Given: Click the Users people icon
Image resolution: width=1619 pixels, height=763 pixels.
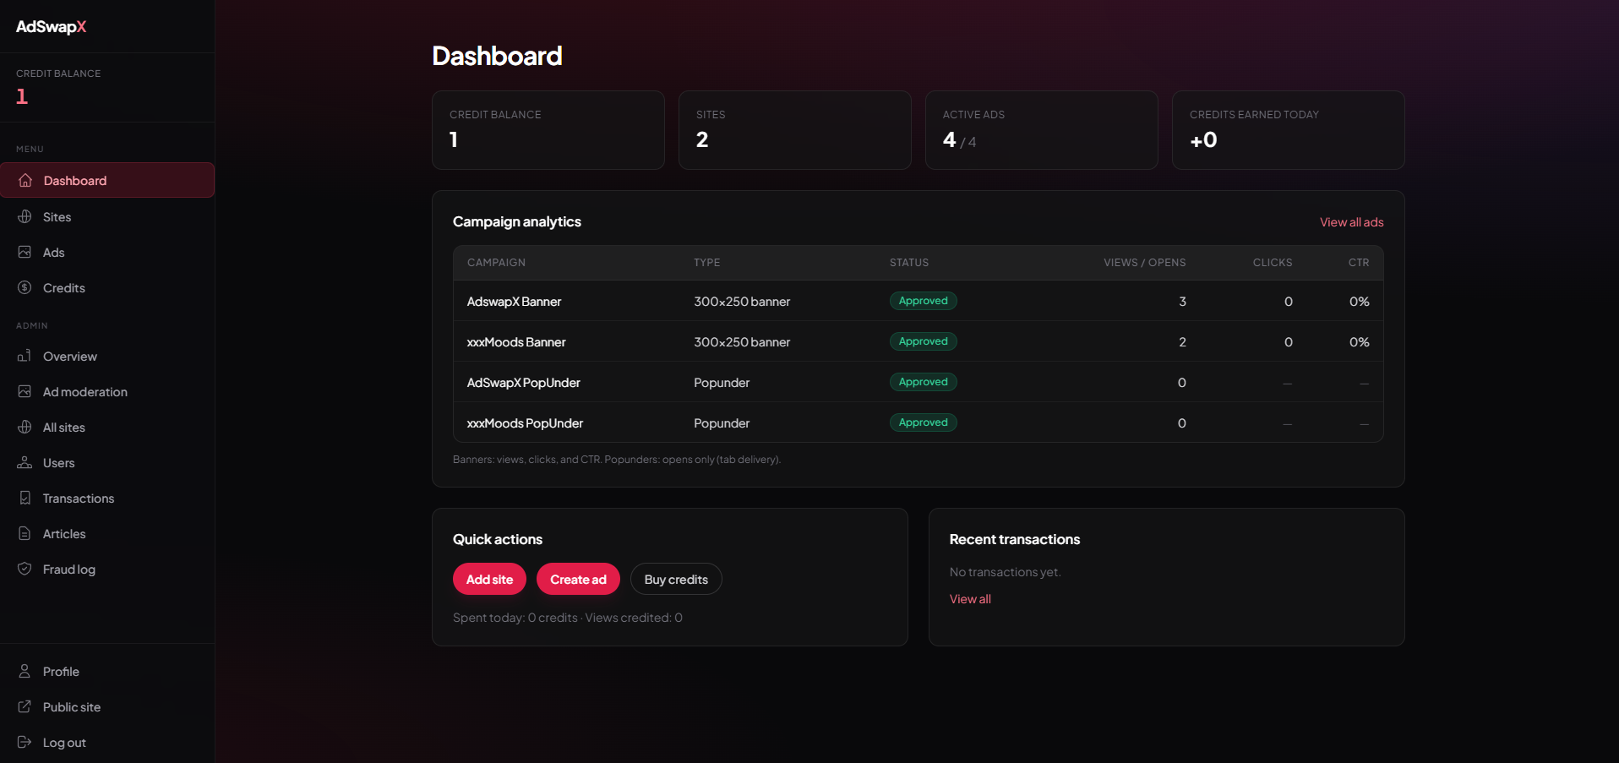Looking at the screenshot, I should coord(25,462).
